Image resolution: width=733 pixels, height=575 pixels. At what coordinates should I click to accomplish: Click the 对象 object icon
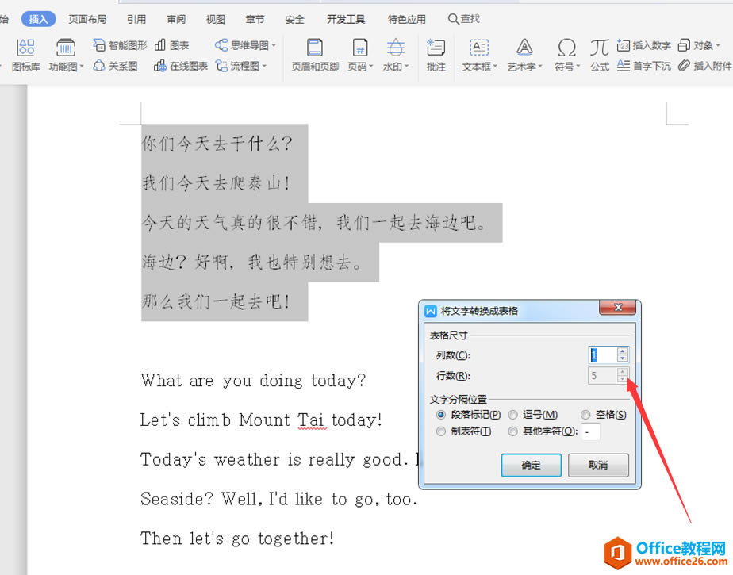(684, 45)
